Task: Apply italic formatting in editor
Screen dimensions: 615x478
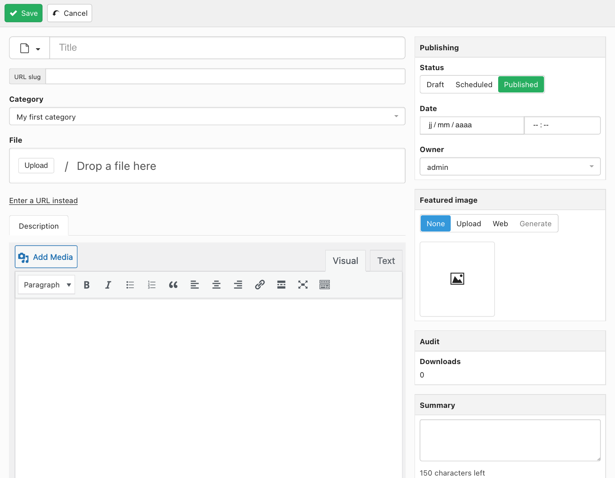Action: point(108,285)
